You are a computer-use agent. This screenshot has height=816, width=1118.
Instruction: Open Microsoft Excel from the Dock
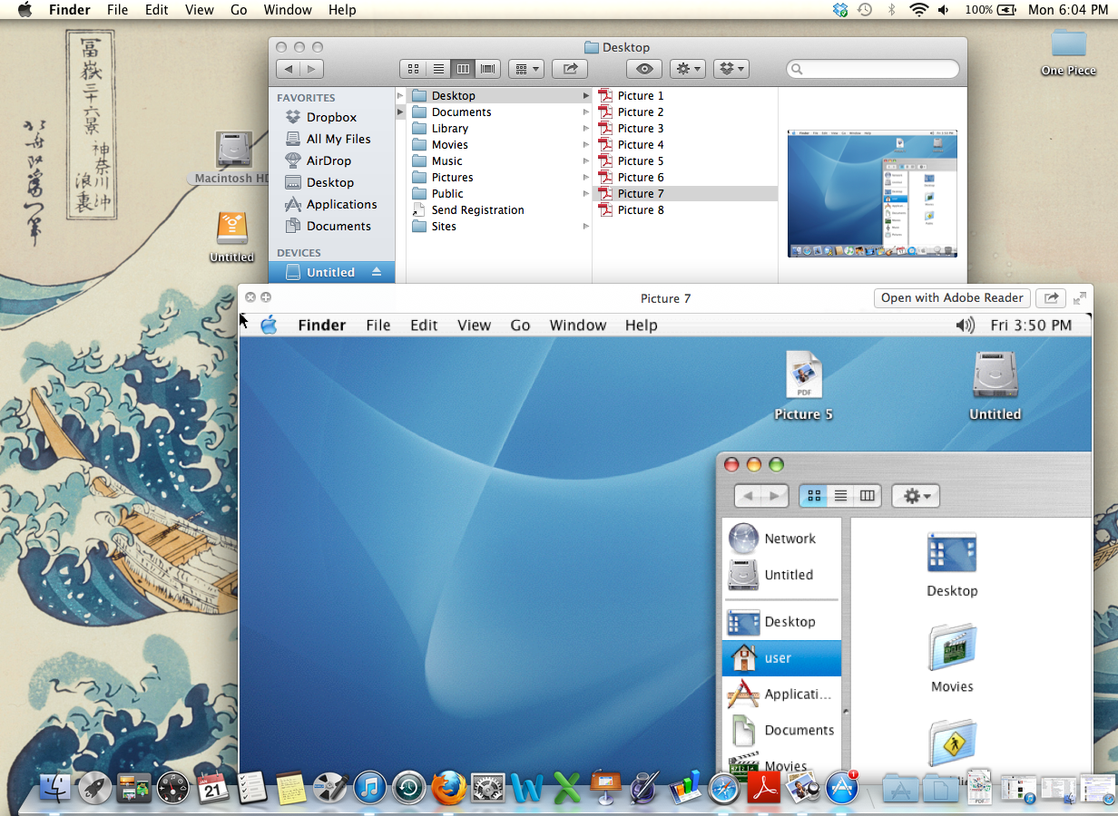(566, 788)
